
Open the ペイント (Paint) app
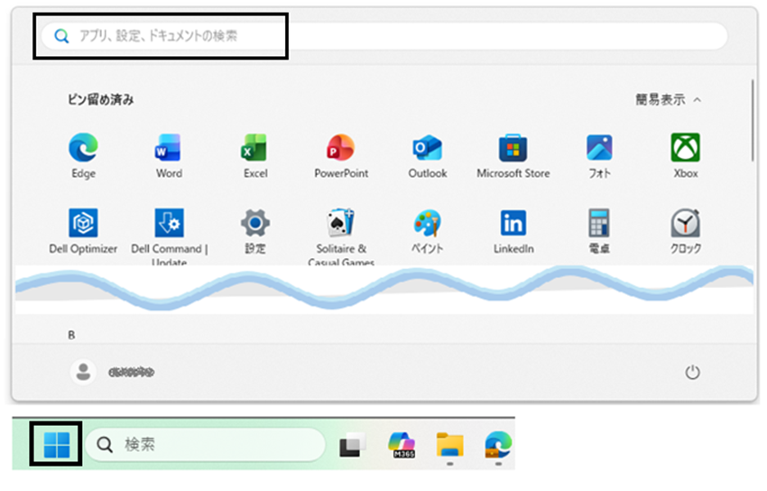(428, 231)
